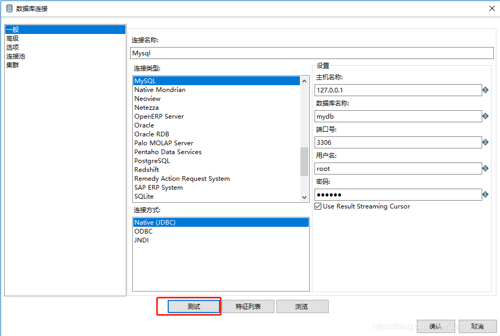Click the 取消 button
Viewport: 500px width, 336px height.
[x=478, y=326]
